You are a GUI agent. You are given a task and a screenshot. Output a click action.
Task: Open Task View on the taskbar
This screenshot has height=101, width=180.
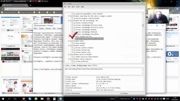(15, 99)
